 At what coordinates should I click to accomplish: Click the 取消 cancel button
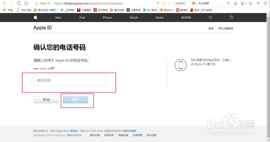point(46,100)
